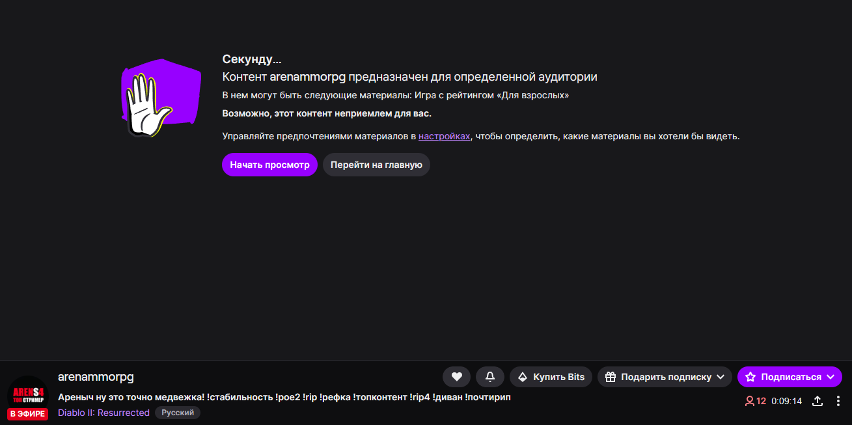Select the Русский language tag
Image resolution: width=852 pixels, height=425 pixels.
[x=178, y=413]
